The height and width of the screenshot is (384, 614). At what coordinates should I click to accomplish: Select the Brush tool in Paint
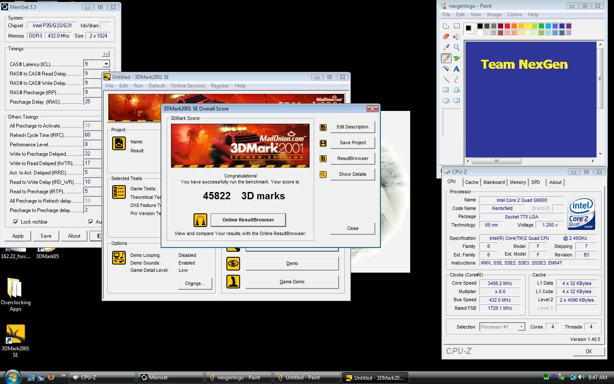pos(457,58)
